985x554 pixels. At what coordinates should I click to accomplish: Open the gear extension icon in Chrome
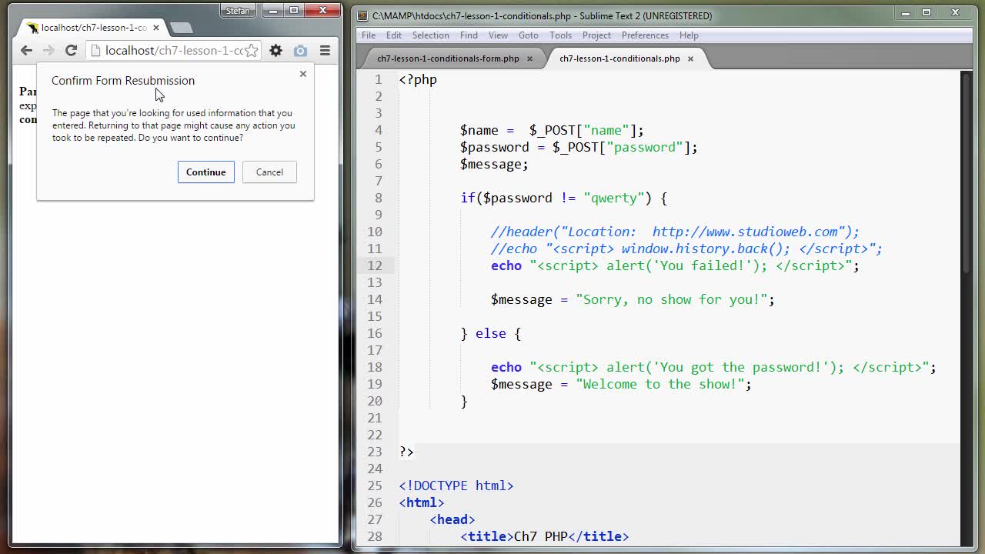tap(275, 51)
